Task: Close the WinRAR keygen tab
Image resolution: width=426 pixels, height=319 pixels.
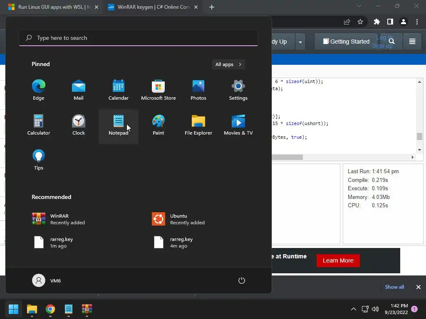Action: point(196,7)
